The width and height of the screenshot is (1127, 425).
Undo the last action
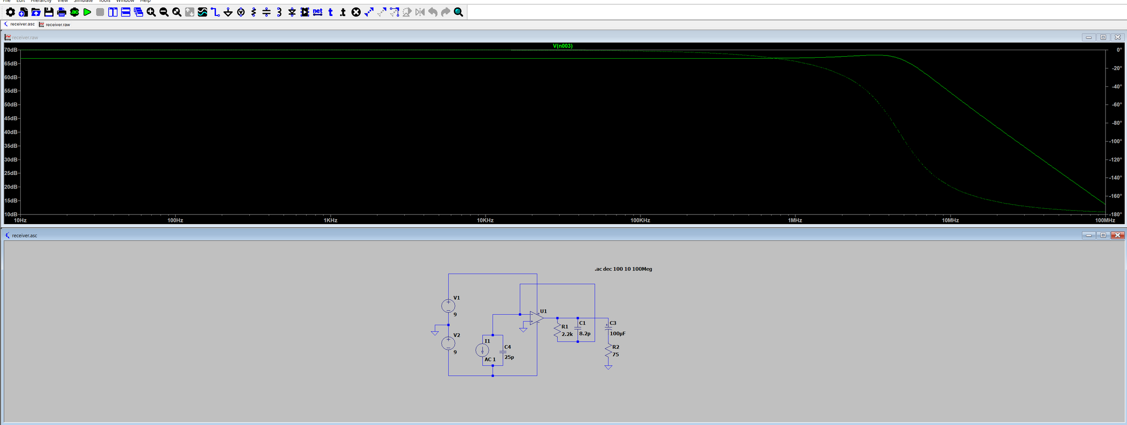coord(433,12)
